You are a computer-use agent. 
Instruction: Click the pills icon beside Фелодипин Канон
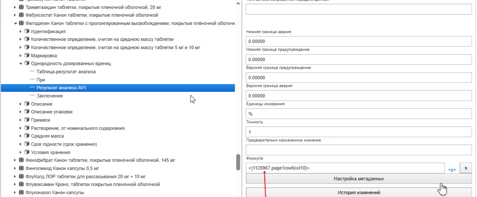21,24
